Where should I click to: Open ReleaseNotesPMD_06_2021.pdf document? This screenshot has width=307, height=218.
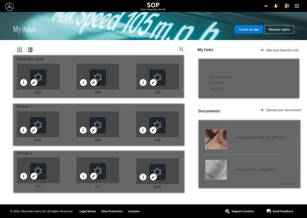pos(261,137)
